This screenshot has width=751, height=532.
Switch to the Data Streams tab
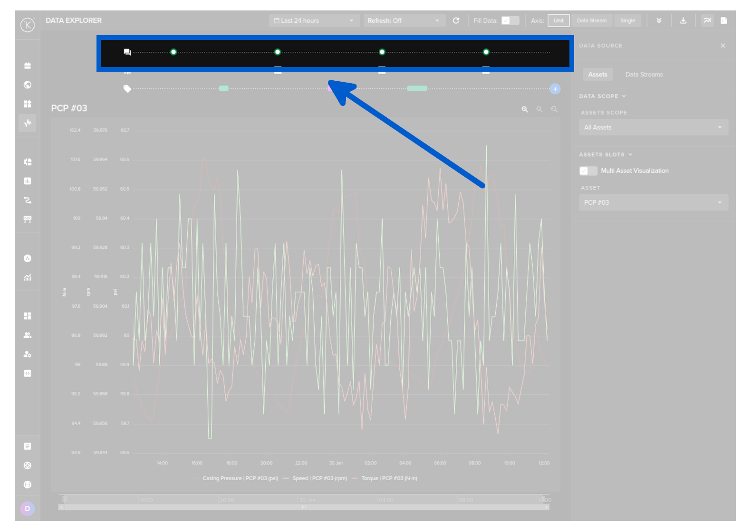point(644,75)
